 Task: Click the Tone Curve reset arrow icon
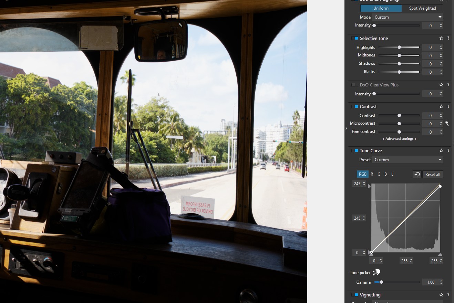tap(417, 174)
